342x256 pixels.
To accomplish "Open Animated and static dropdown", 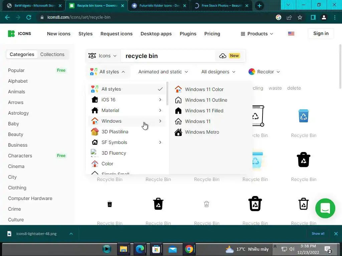I will pos(163,72).
